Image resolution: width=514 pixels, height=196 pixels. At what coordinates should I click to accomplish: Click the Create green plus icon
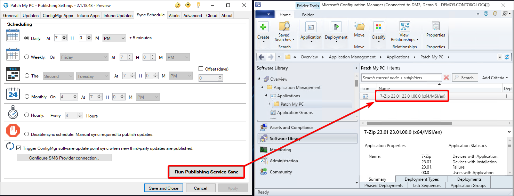point(263,27)
